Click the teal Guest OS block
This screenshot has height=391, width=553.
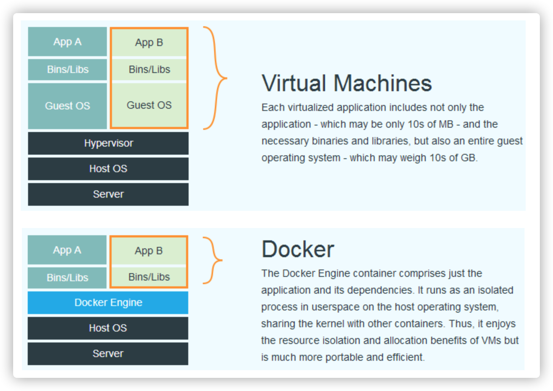point(67,106)
